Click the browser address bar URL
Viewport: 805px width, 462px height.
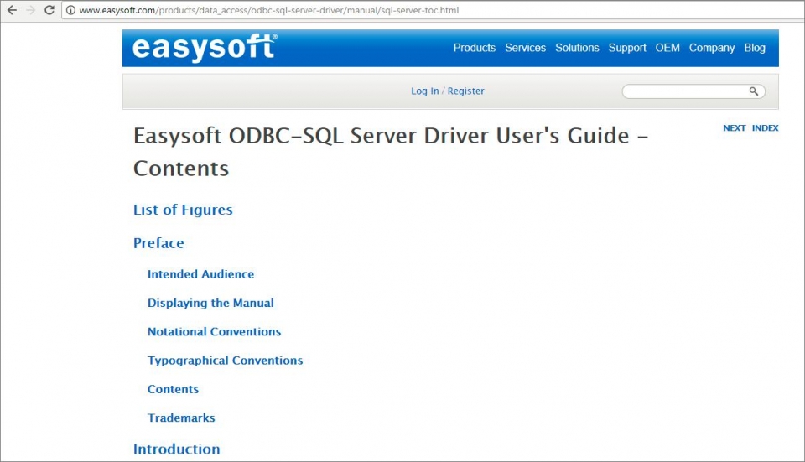268,11
